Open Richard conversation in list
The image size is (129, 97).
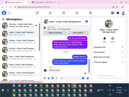coord(19,50)
